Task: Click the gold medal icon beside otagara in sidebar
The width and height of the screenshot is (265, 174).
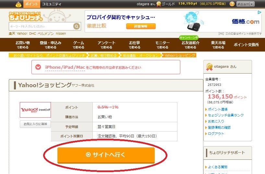Action: [x=209, y=67]
